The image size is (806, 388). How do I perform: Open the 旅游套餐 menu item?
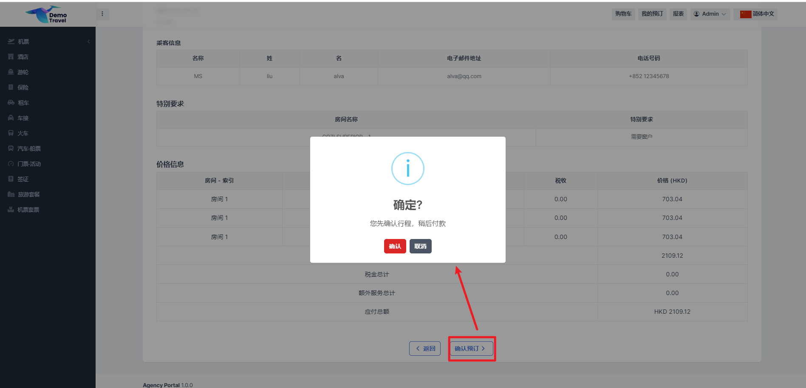pyautogui.click(x=28, y=194)
